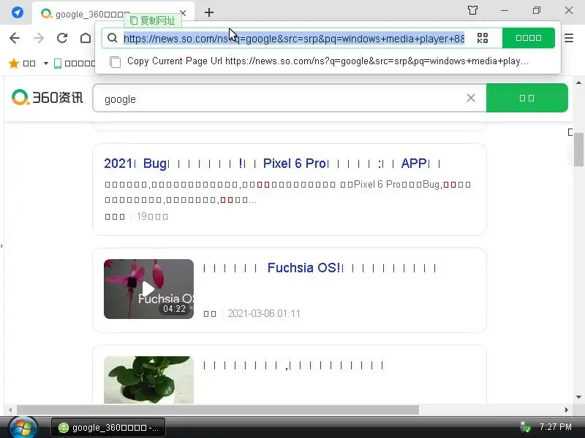Play the Fuchsia OS video thumbnail
Screen dimensions: 585x438
148,289
